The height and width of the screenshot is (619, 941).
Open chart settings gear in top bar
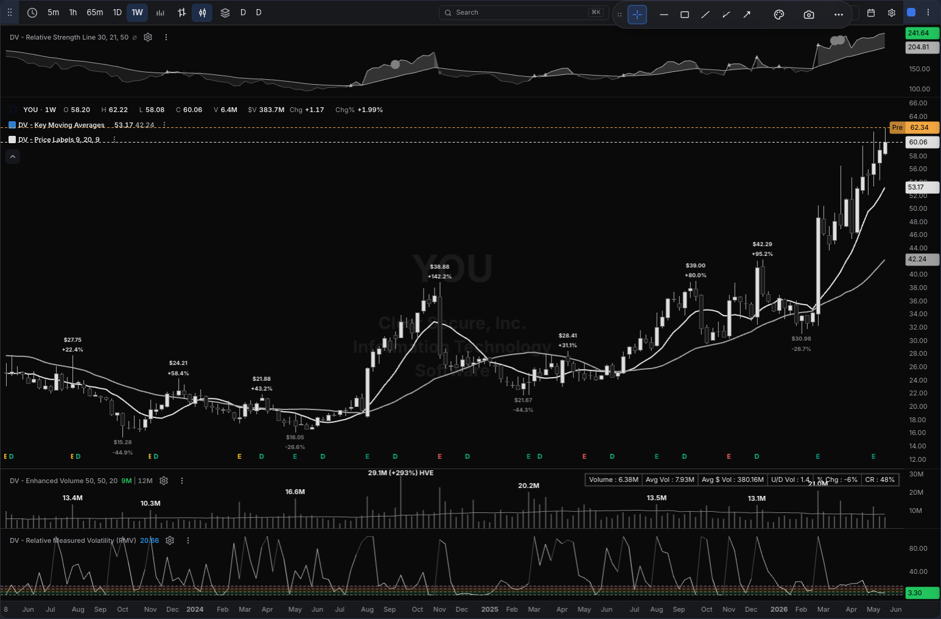(x=892, y=12)
